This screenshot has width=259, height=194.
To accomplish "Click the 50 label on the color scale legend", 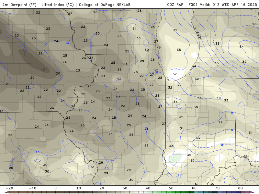I will [x=171, y=188].
